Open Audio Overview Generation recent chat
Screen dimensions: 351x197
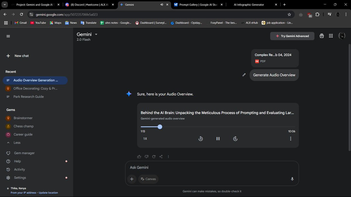[35, 80]
